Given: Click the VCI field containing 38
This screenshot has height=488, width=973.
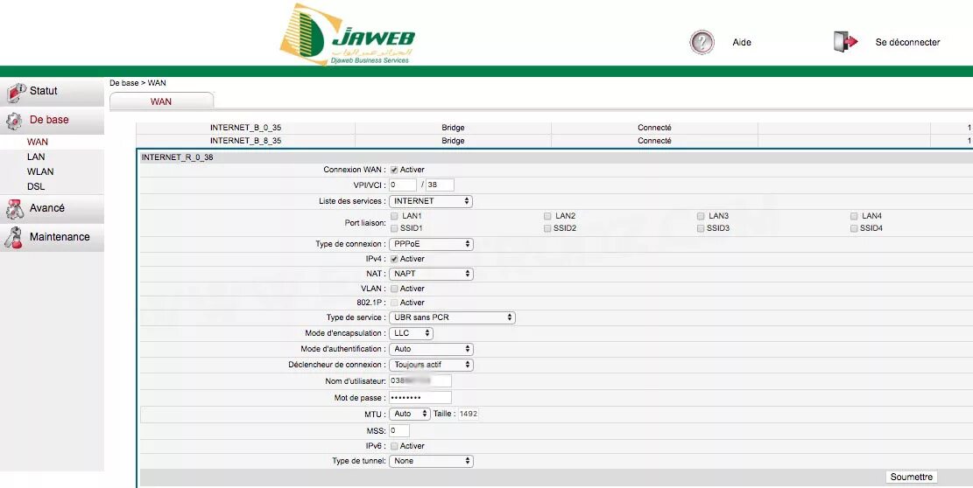Looking at the screenshot, I should [x=440, y=185].
